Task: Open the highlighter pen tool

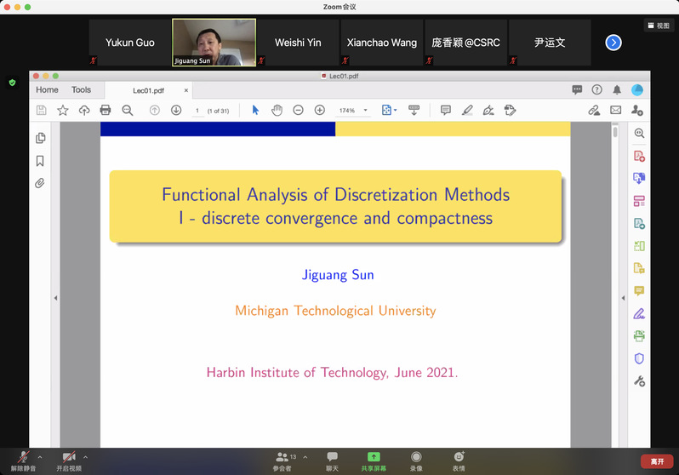Action: 467,110
